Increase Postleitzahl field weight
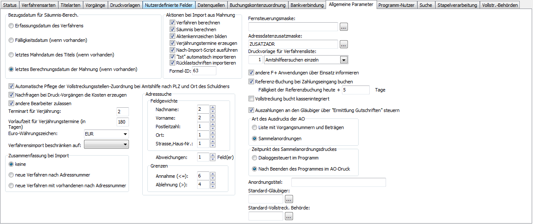Screen dimensions: 533x224 pos(212,124)
